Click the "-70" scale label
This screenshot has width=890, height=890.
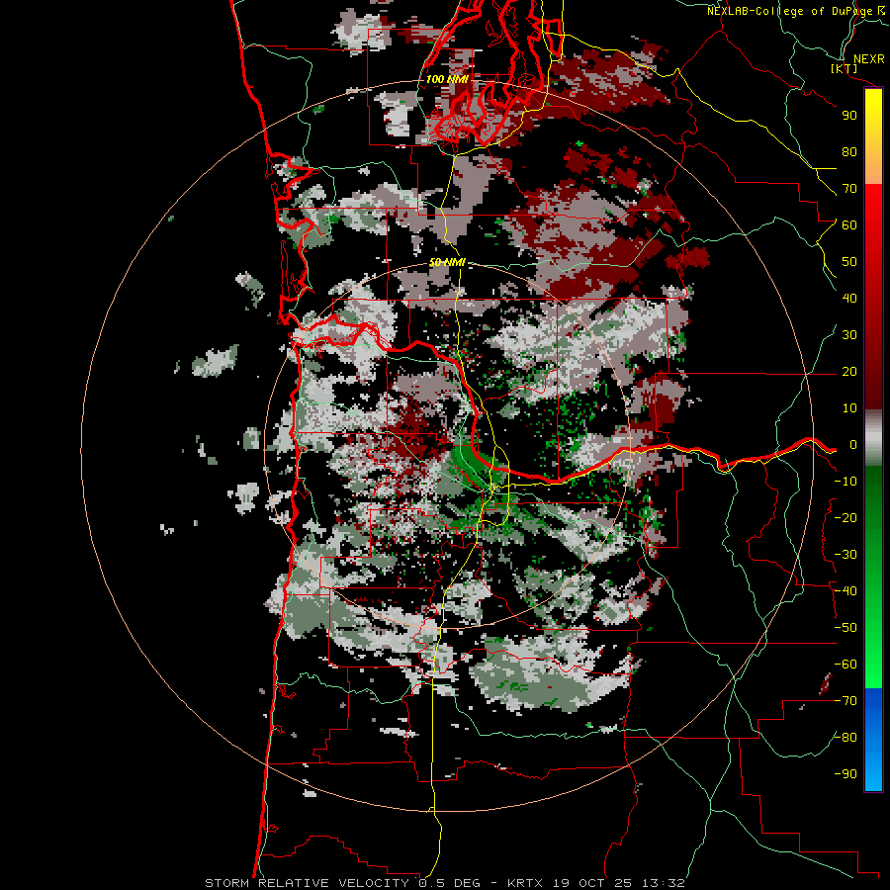click(x=845, y=701)
